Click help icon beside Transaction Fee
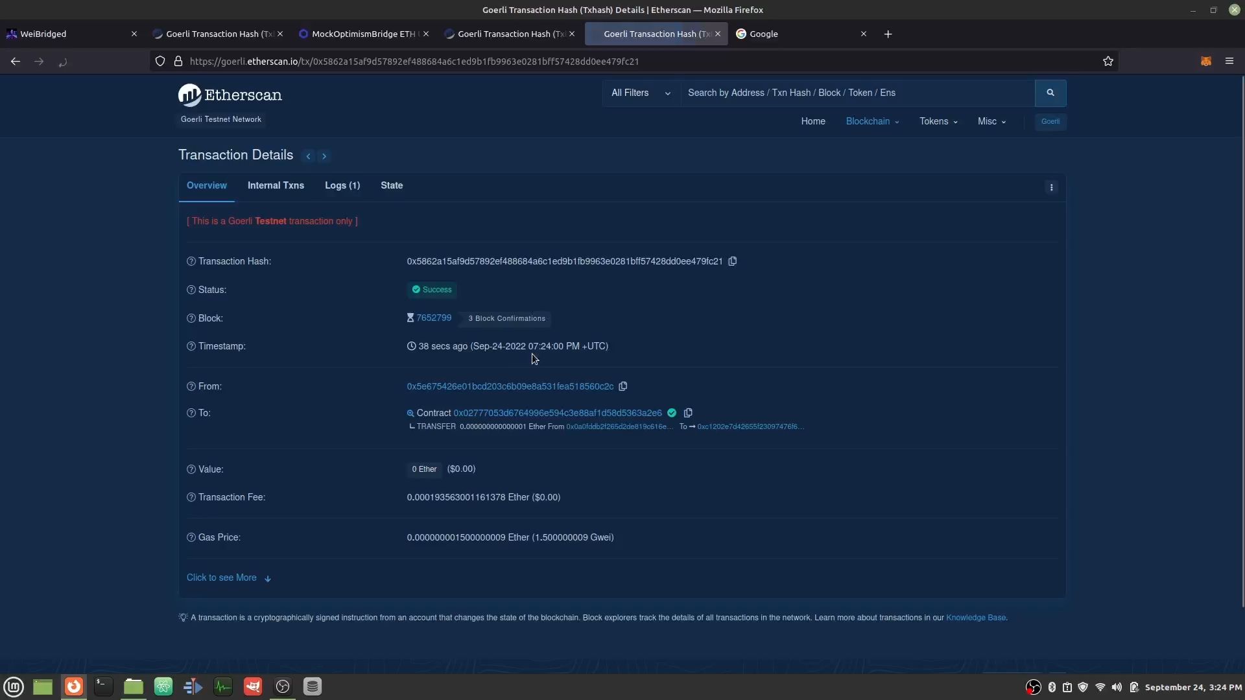The image size is (1245, 700). 191,497
